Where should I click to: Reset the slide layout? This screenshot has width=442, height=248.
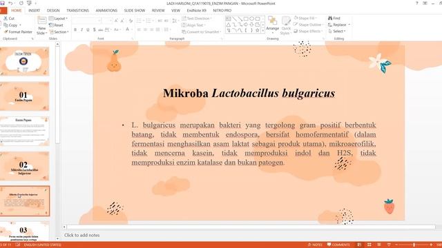pyautogui.click(x=56, y=25)
